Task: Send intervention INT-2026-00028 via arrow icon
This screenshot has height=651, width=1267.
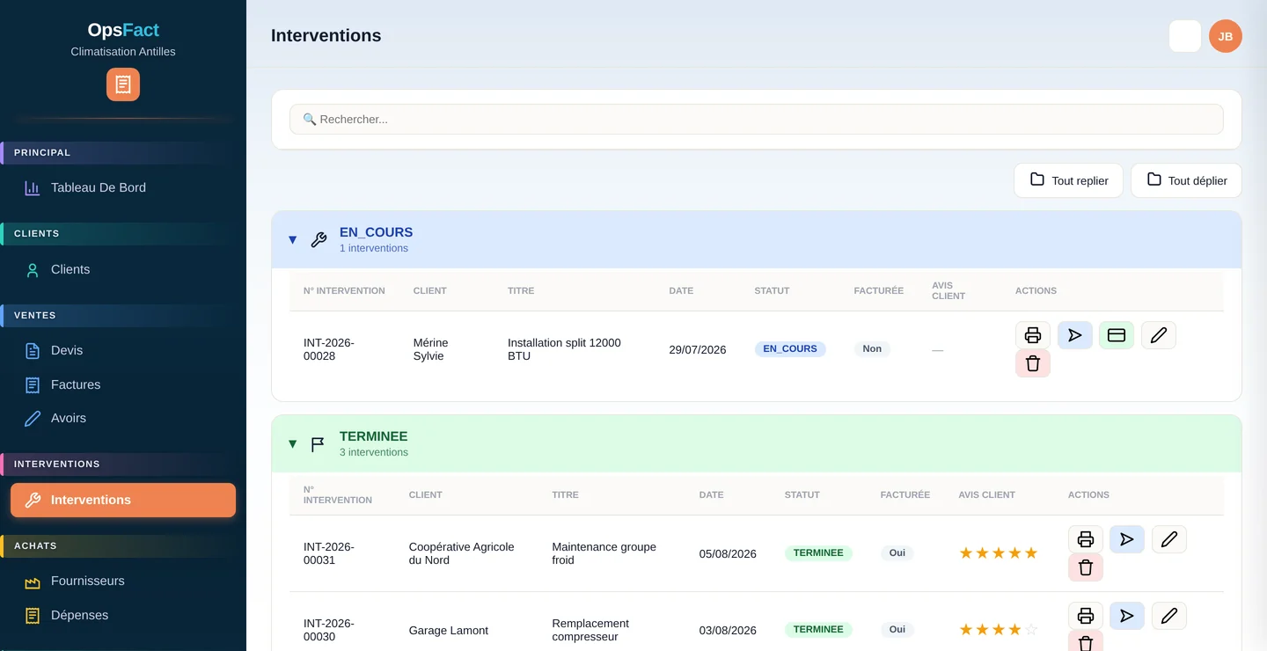Action: point(1075,335)
